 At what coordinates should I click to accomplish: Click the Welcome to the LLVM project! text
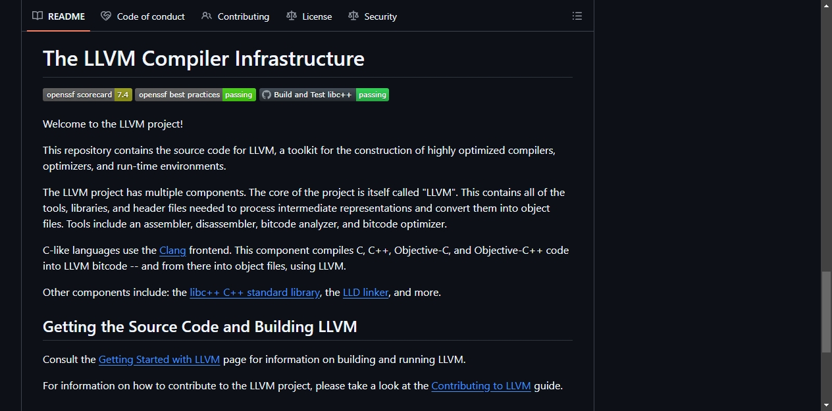(113, 124)
